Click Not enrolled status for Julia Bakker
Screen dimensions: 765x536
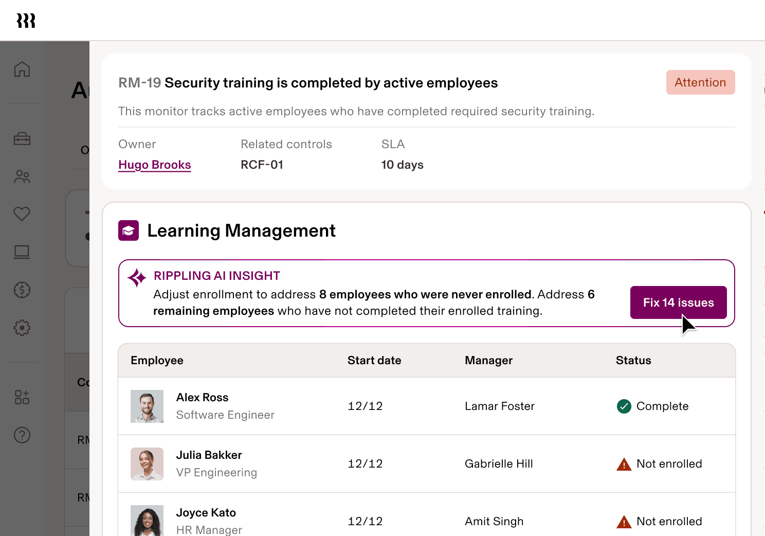[x=669, y=464]
